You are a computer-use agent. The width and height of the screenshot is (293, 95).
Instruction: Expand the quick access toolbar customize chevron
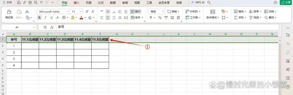(52, 3)
